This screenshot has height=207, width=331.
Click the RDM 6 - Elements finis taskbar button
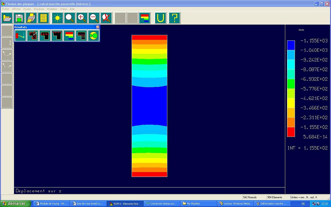coord(125,204)
